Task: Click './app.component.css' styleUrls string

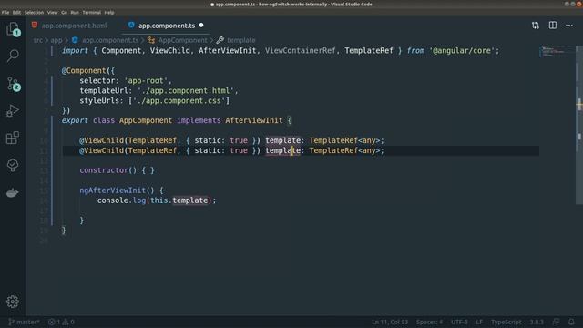Action: (x=179, y=101)
